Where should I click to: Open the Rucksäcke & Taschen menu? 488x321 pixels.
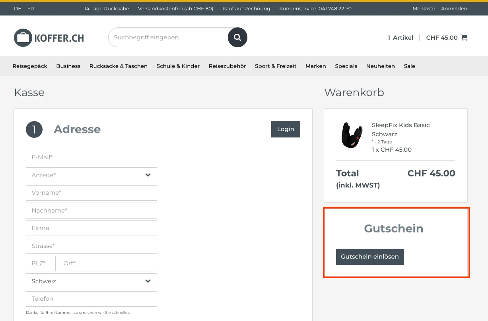[119, 66]
